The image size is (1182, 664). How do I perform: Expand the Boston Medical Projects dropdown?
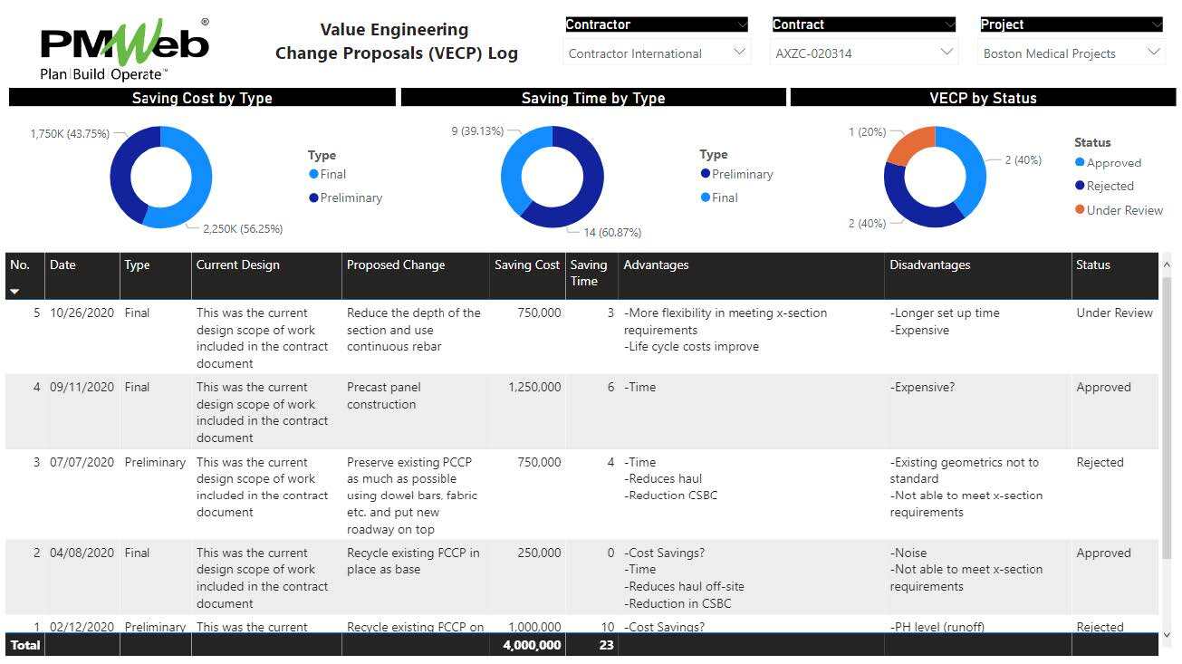[1154, 53]
